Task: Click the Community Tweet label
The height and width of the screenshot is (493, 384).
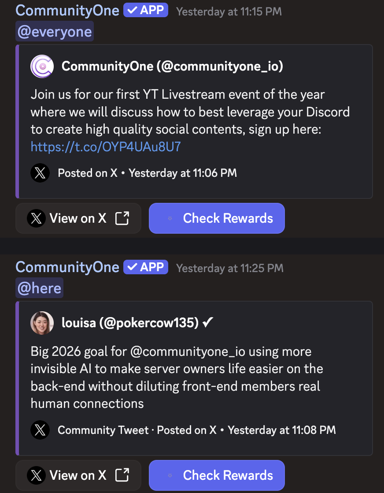Action: (x=103, y=430)
